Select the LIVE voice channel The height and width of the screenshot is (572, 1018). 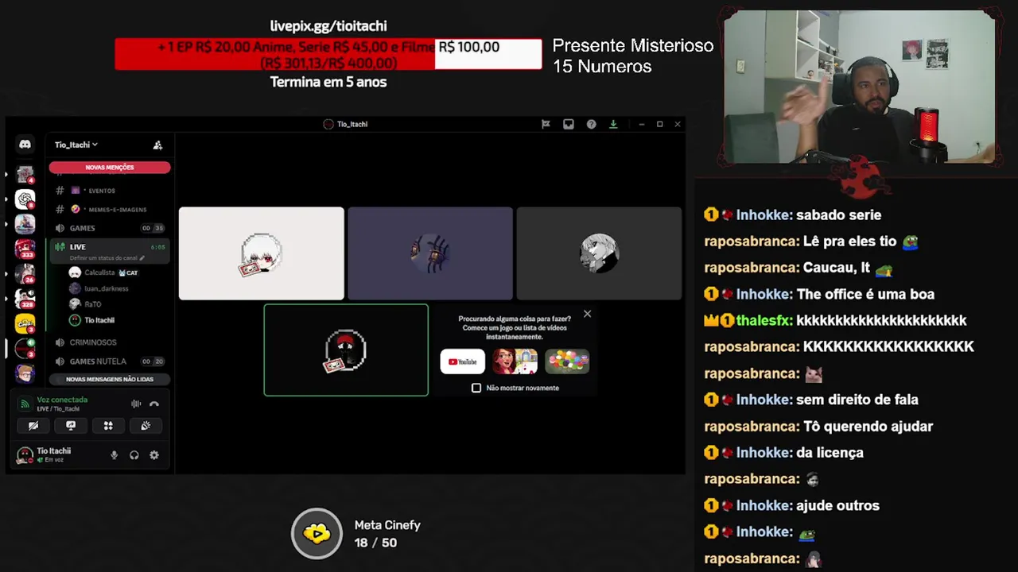tap(110, 247)
